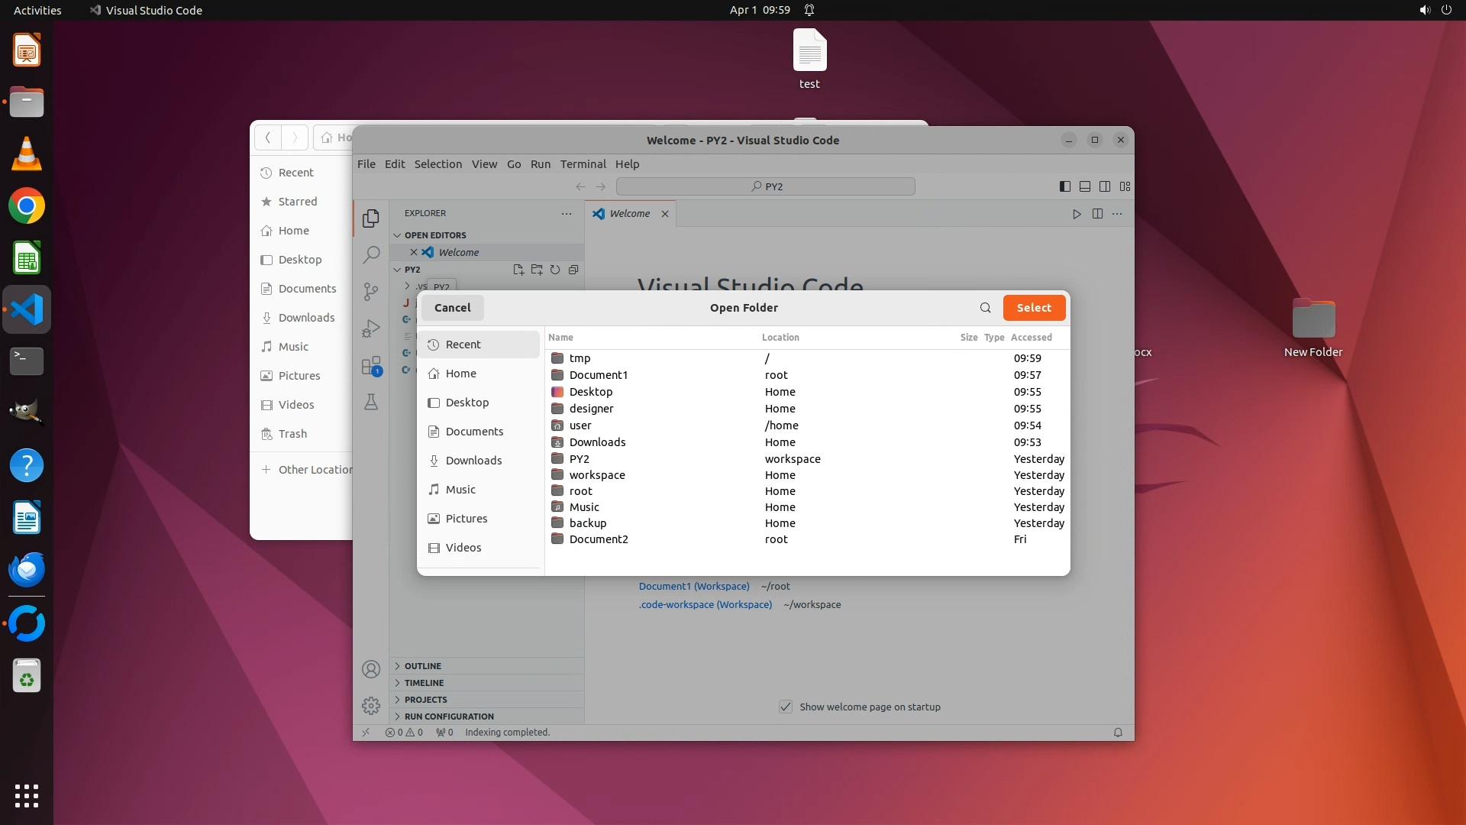1466x825 pixels.
Task: Click the Cancel button in dialog
Action: tap(452, 308)
